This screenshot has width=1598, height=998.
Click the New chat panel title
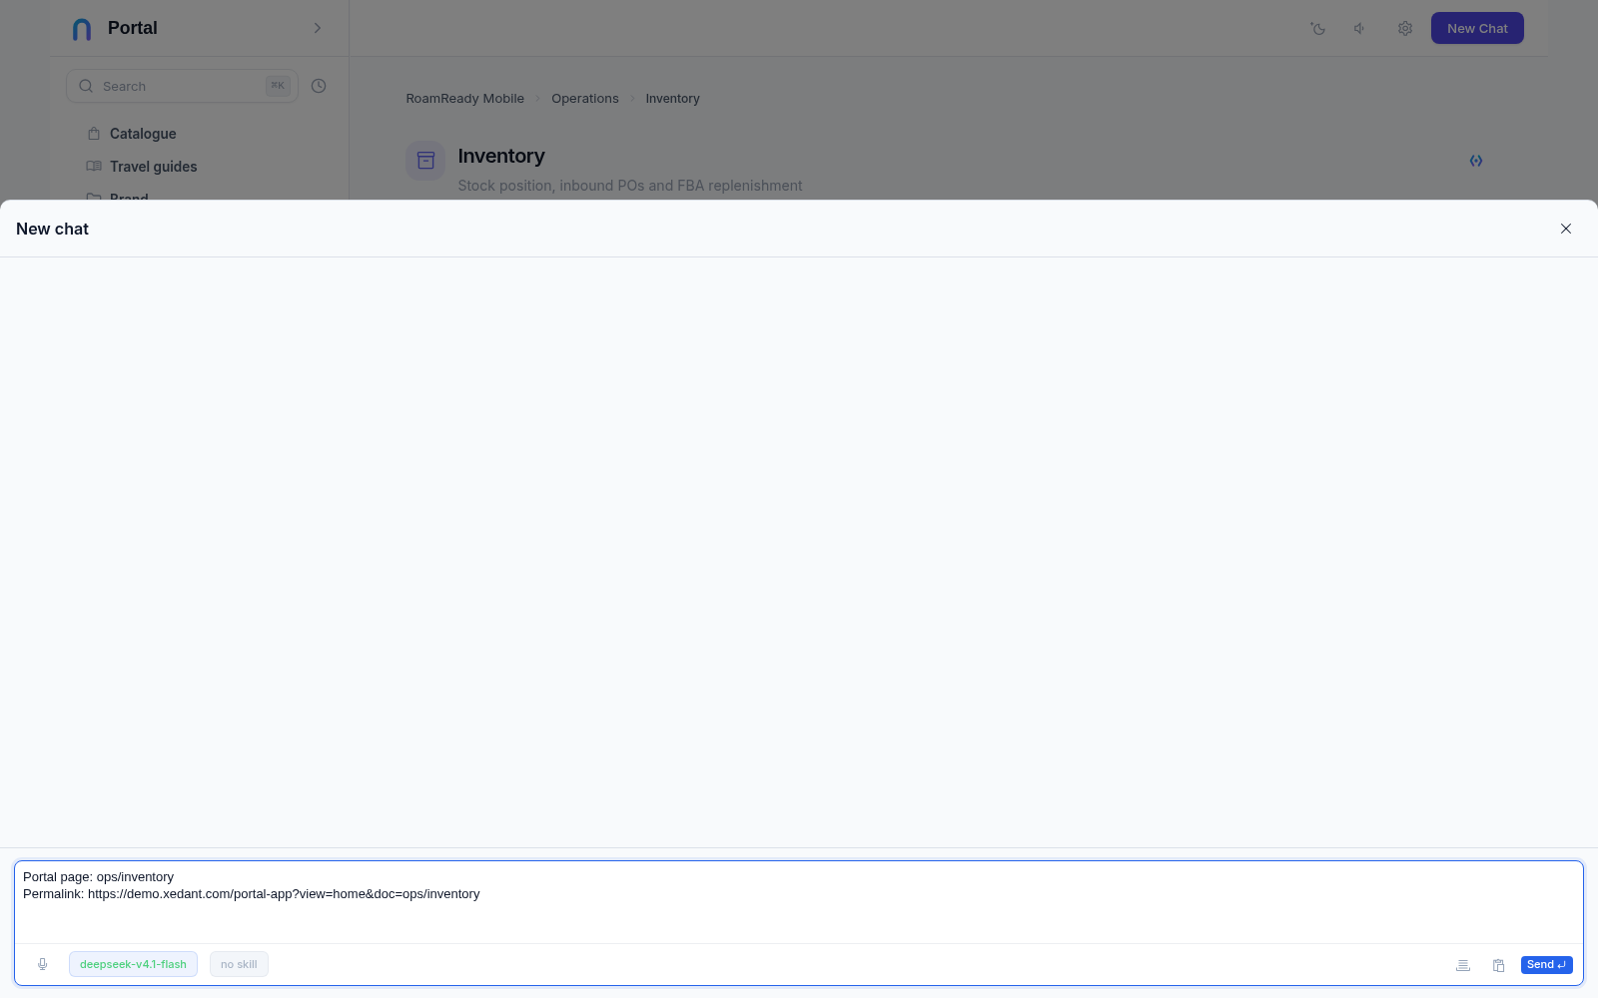pos(52,229)
